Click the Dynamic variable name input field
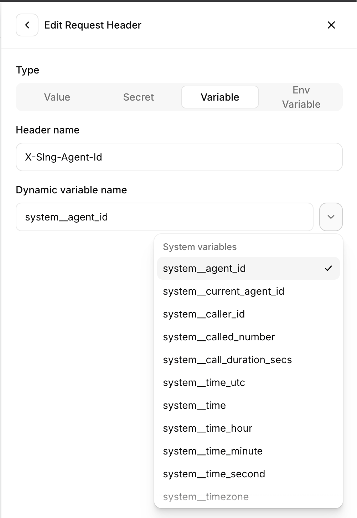The width and height of the screenshot is (357, 518). coord(165,217)
